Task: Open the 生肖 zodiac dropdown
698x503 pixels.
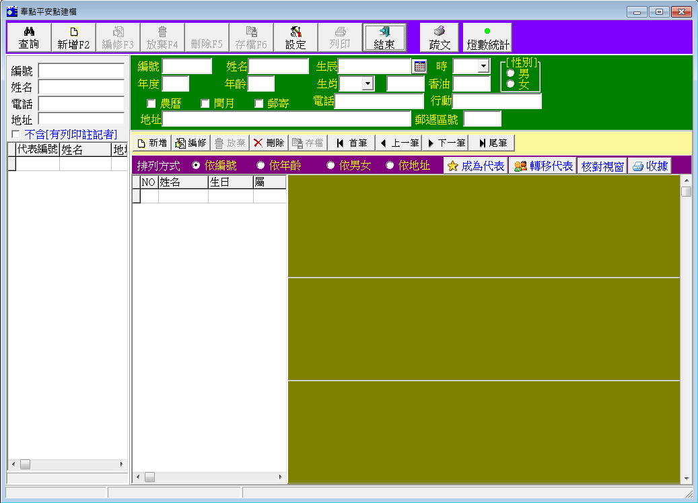Action: click(x=368, y=83)
